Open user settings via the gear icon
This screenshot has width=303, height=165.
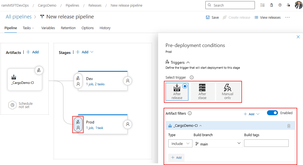pos(288,5)
